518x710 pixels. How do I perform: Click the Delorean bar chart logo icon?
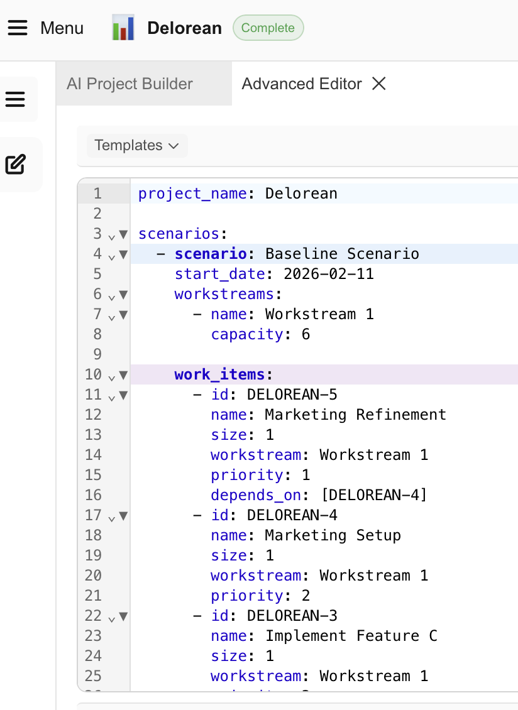123,28
